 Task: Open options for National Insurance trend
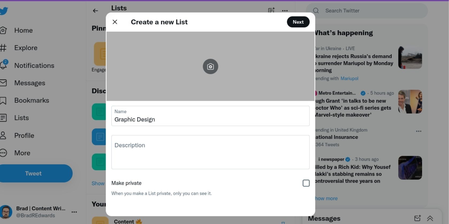419,131
